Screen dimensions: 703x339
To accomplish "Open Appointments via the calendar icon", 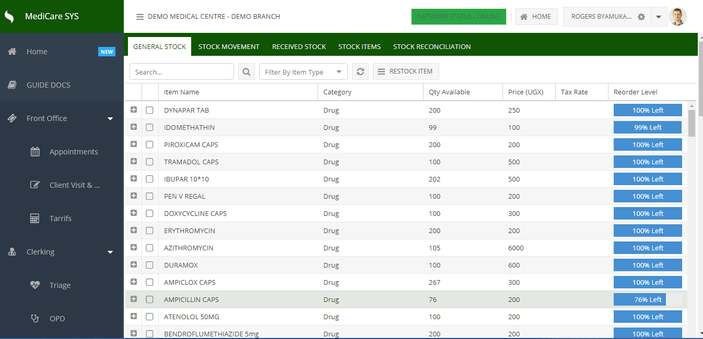I will [x=35, y=152].
